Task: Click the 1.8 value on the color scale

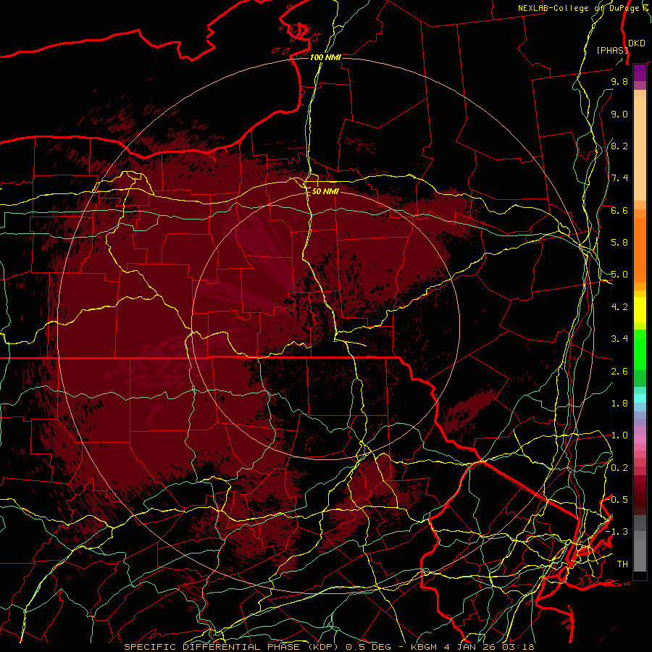Action: point(619,404)
